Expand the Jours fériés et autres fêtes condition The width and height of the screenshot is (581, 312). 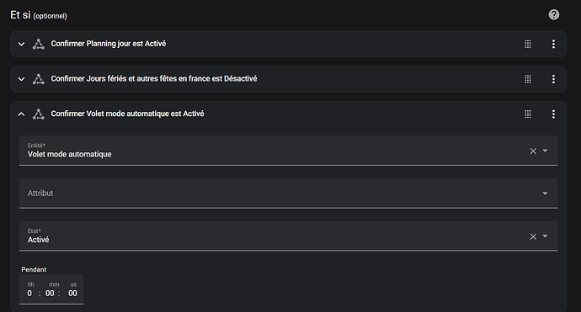[22, 79]
